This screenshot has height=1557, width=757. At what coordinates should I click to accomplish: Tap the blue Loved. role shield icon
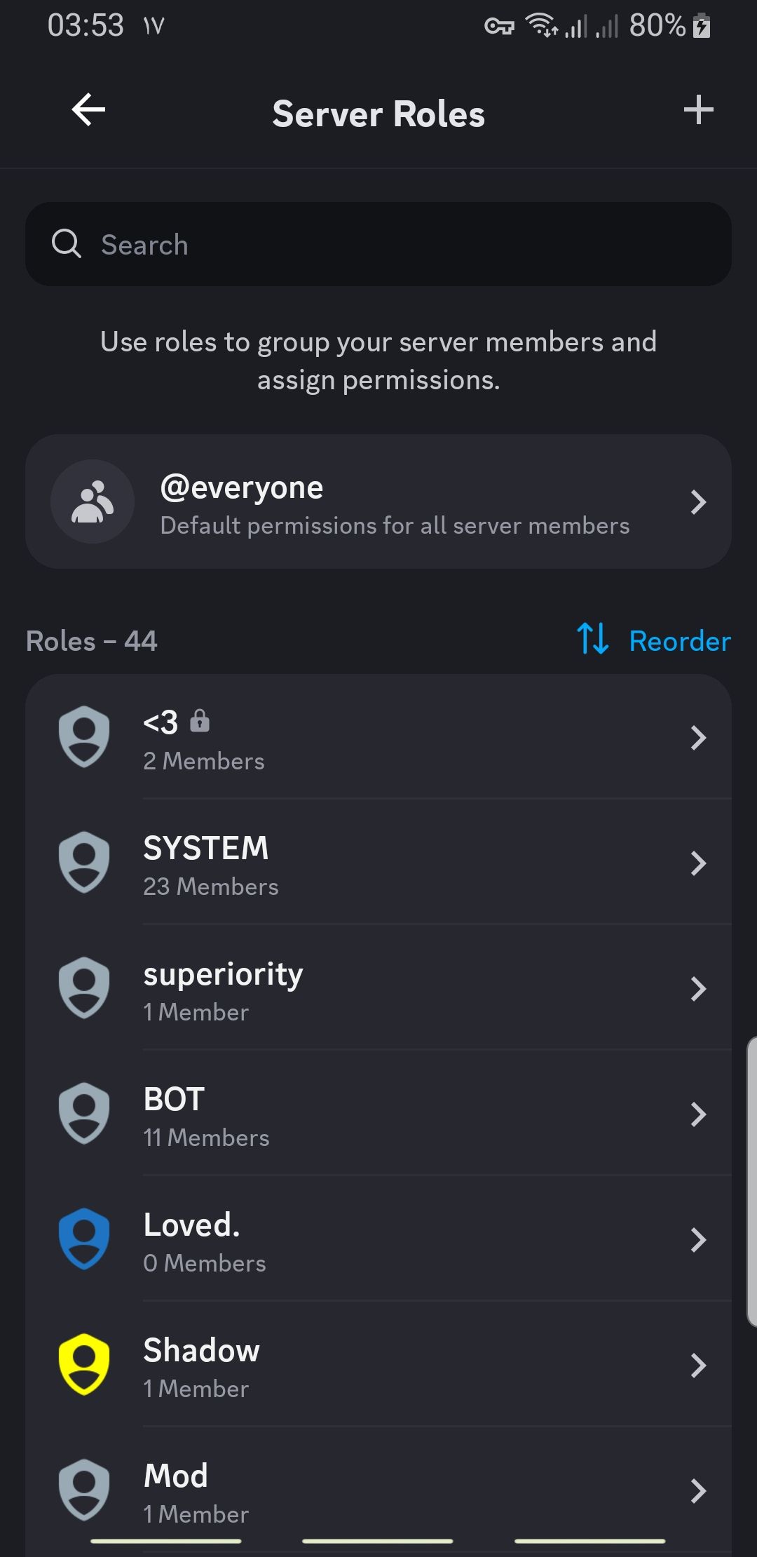tap(84, 1239)
